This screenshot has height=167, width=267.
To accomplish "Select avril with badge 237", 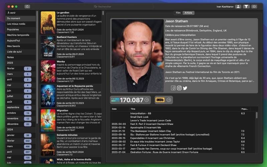I will click(x=21, y=152).
